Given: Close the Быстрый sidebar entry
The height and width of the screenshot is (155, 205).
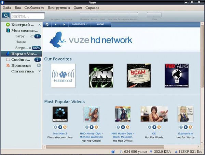Looking at the screenshot, I should 40,25.
